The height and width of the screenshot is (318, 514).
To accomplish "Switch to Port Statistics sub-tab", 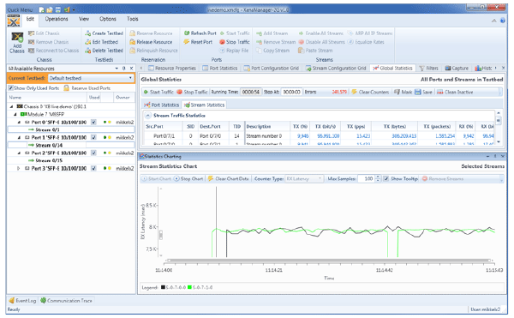I will (162, 105).
